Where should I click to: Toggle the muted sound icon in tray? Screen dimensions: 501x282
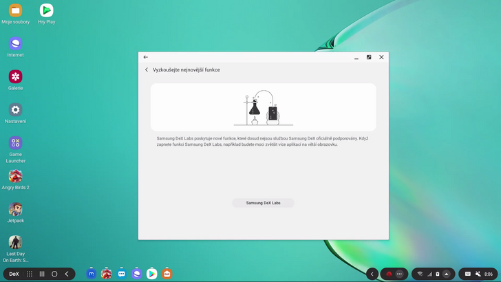pyautogui.click(x=478, y=274)
